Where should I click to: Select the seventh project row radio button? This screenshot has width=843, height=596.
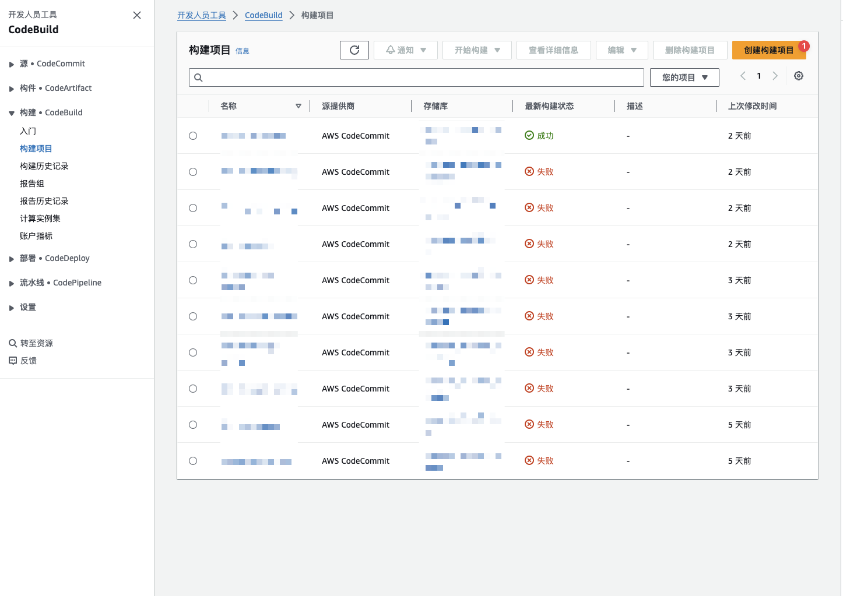[x=193, y=352]
